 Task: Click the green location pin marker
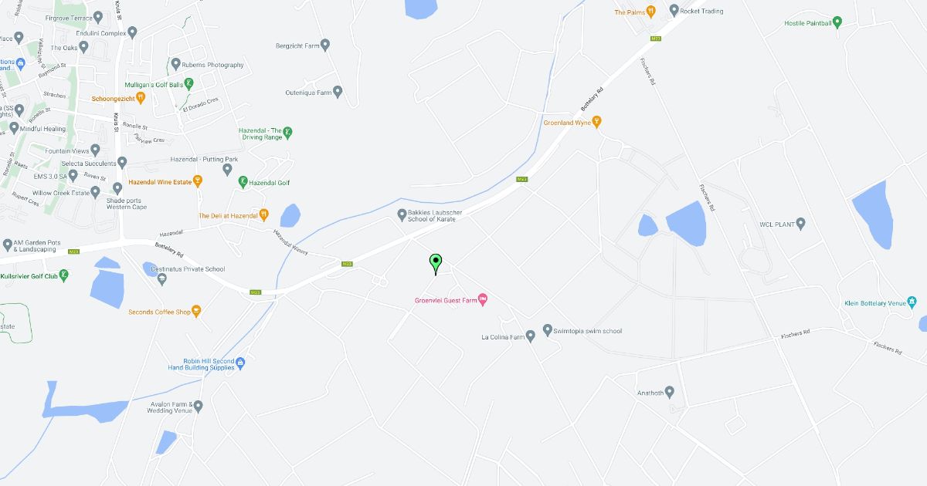pos(436,265)
